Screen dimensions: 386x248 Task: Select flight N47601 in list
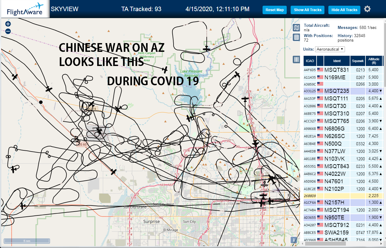click(343, 181)
